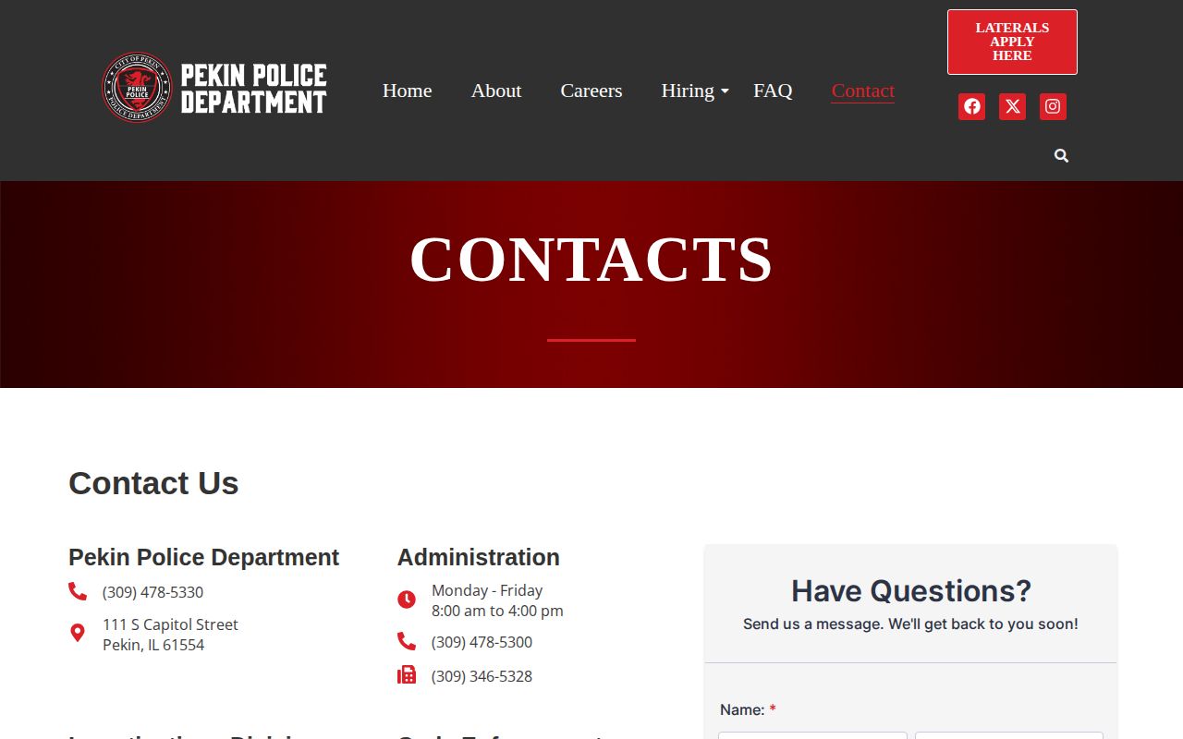
Task: Open the Facebook social icon
Action: click(971, 106)
